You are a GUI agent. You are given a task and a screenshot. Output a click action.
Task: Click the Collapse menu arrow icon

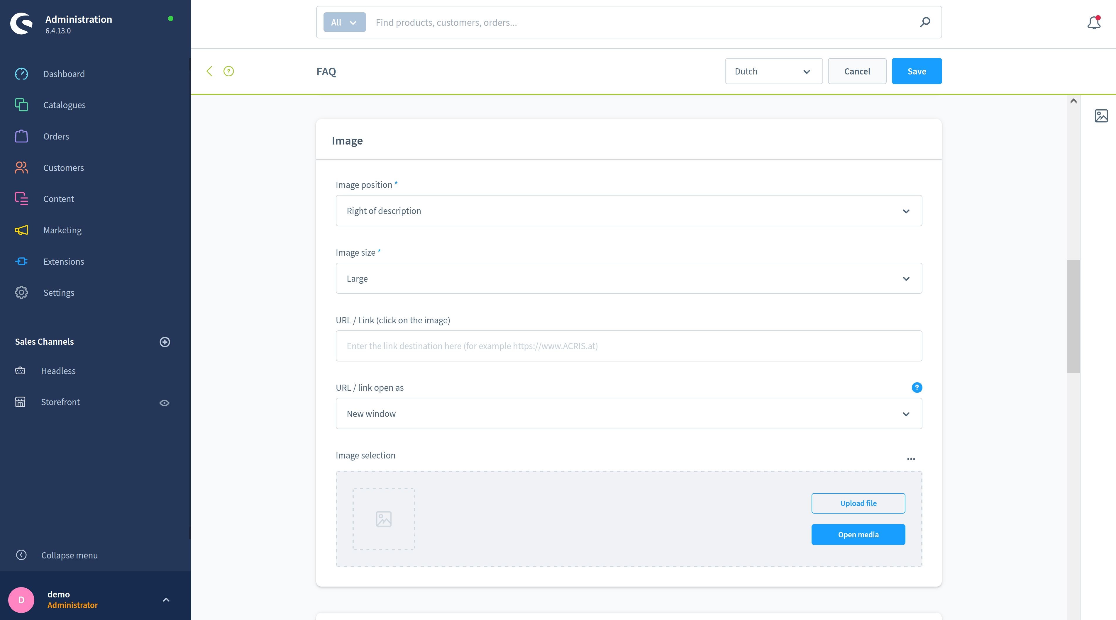(x=21, y=556)
